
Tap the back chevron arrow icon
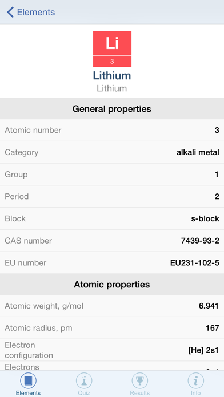point(10,12)
